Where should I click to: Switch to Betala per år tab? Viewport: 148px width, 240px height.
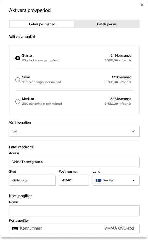pos(106,24)
